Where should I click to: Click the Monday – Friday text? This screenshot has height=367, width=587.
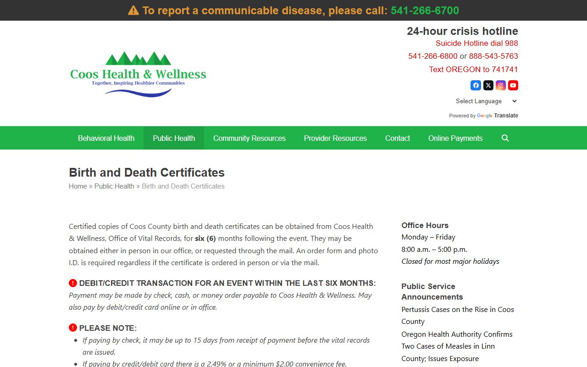(428, 237)
